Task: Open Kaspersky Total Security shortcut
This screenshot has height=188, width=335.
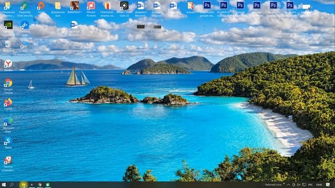Action: pyautogui.click(x=25, y=9)
